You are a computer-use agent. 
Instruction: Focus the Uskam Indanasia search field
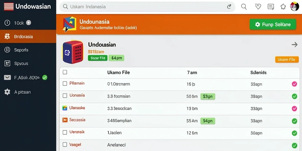(x=147, y=7)
